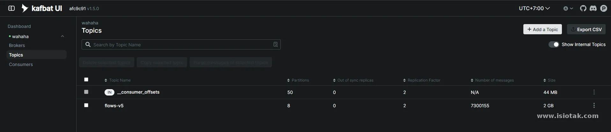The image size is (611, 132).
Task: Focus the Search by Topic Name field
Action: pyautogui.click(x=181, y=44)
